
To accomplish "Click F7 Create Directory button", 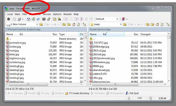I will pos(77,93).
